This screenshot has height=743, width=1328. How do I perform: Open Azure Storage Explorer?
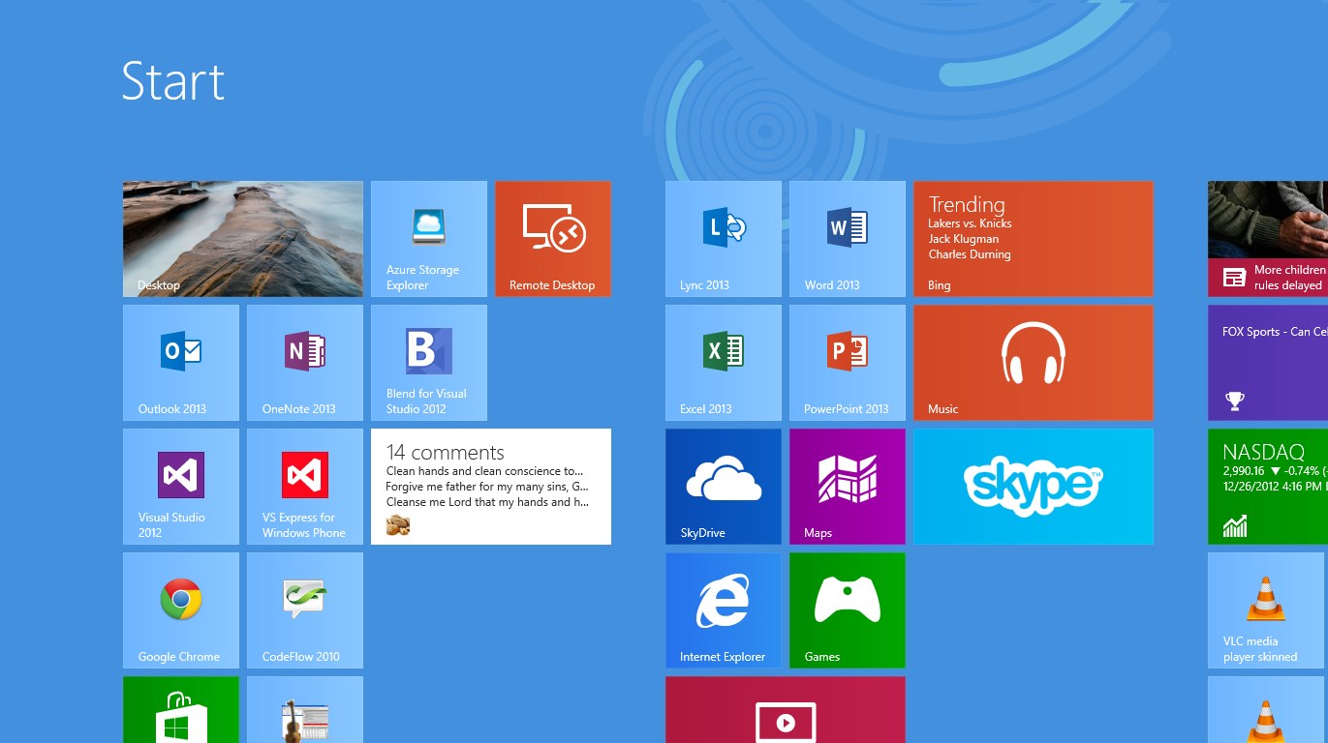pyautogui.click(x=429, y=239)
